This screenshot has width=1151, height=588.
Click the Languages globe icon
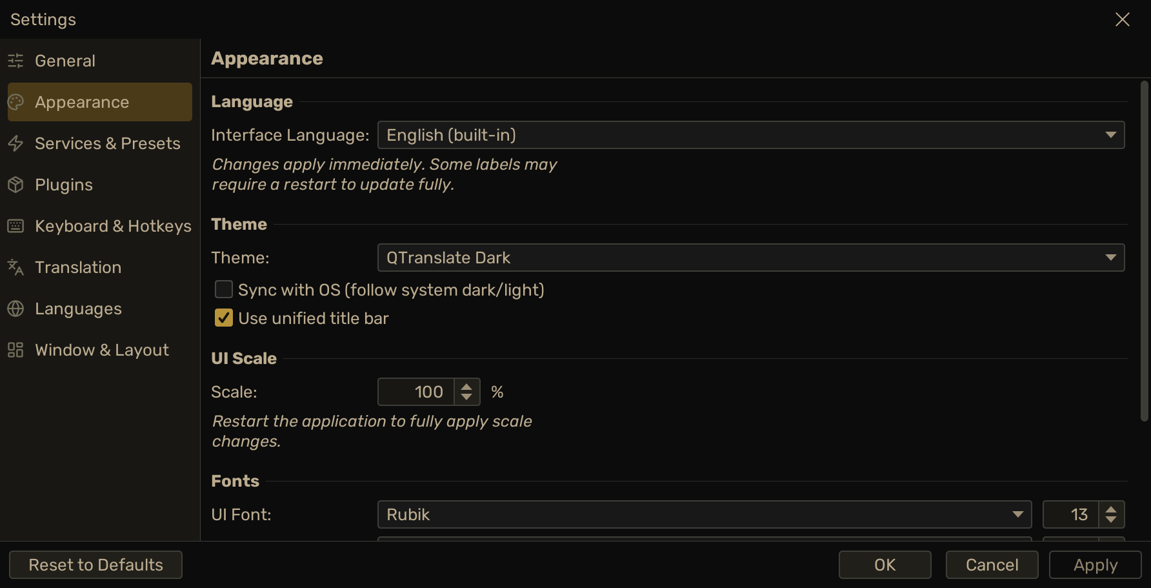(x=15, y=309)
